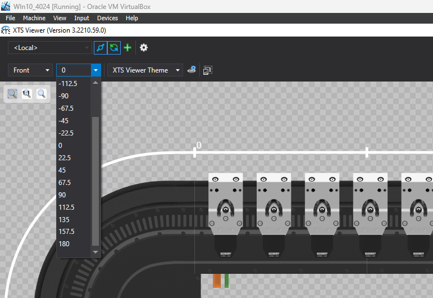Select -45 in the angle list
Image resolution: width=433 pixels, height=298 pixels.
(74, 121)
